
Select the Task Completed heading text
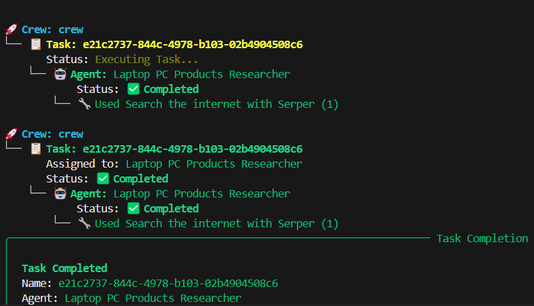point(64,268)
